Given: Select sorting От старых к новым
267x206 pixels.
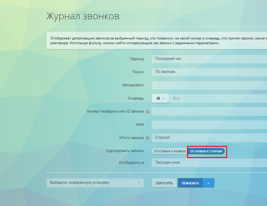Looking at the screenshot, I should (170, 151).
